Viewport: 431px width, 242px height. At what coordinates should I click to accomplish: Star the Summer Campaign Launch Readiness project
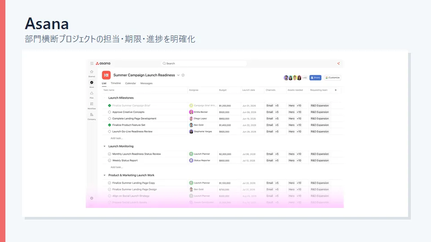point(183,75)
